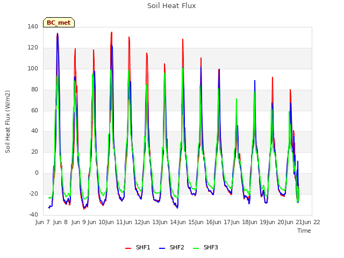Image resolution: width=344 pixels, height=258 pixels.
Task: Click the y-axis tick label 20
Action: [x=34, y=152]
